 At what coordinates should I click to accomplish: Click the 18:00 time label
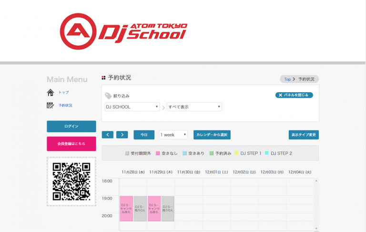click(107, 181)
